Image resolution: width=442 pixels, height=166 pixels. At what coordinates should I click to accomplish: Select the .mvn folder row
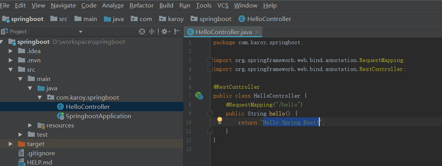point(92,60)
